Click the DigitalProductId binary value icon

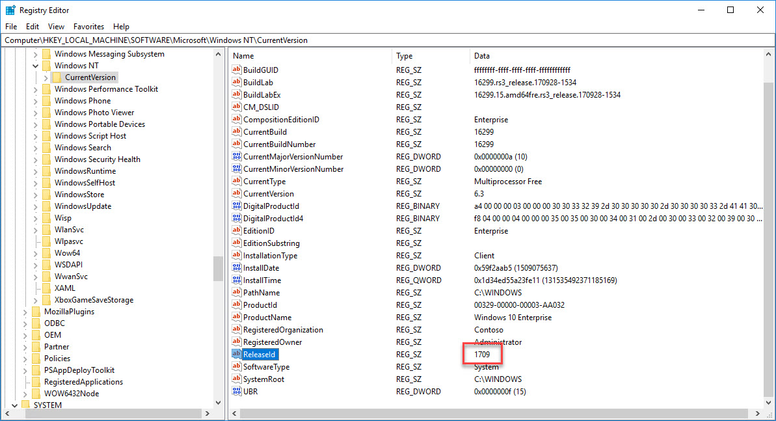click(237, 206)
